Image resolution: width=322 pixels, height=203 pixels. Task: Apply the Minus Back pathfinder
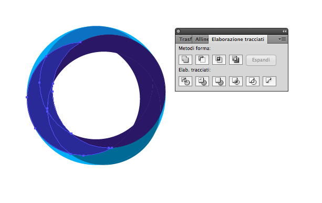pos(269,81)
